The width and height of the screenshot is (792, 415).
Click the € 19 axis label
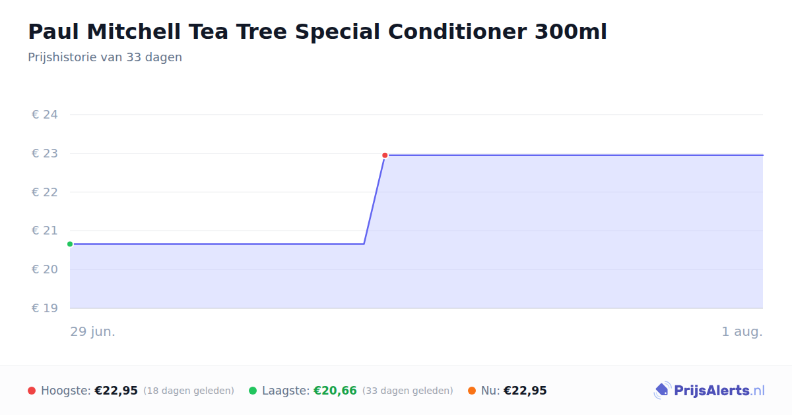45,308
